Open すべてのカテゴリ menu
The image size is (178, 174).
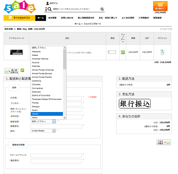point(19,18)
